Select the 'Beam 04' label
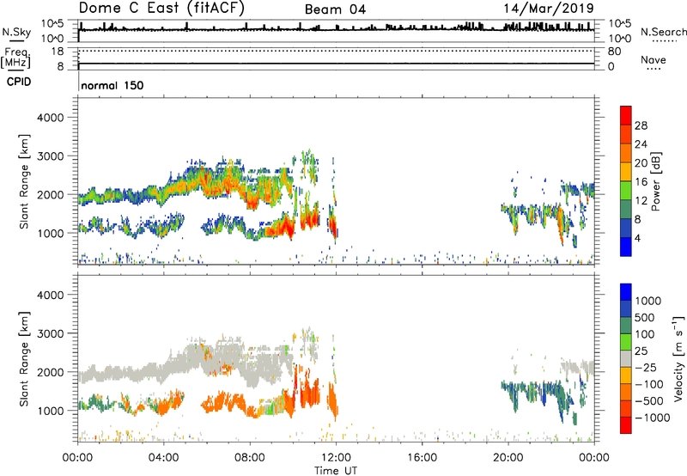Viewport: 687px width, 476px height. (335, 9)
